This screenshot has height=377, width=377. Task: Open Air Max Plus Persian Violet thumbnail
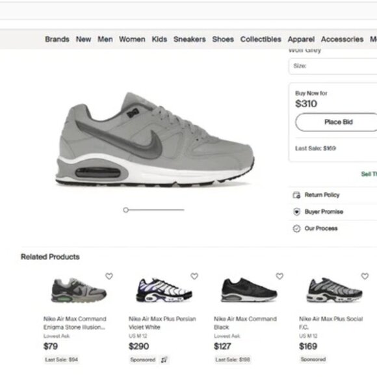164,291
